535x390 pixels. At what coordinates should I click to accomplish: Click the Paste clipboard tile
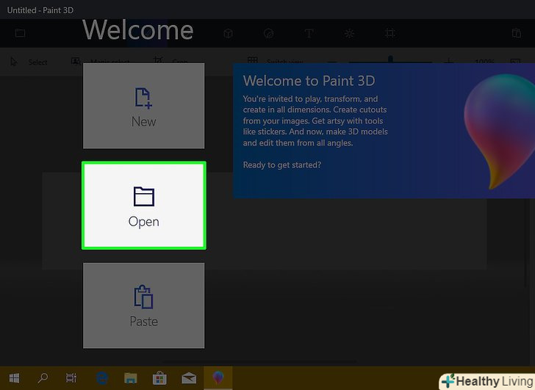pos(143,306)
